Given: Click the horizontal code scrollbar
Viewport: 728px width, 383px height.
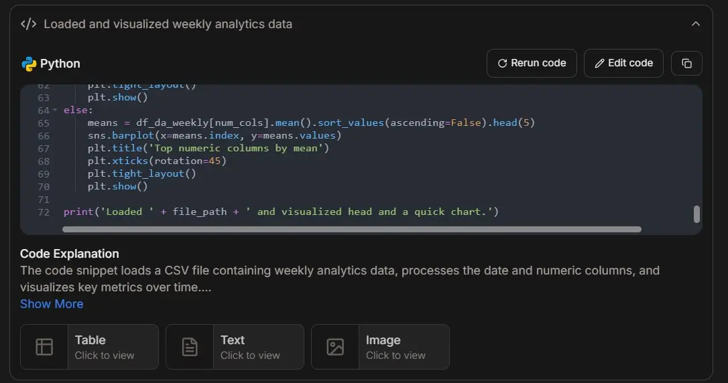Looking at the screenshot, I should 352,230.
